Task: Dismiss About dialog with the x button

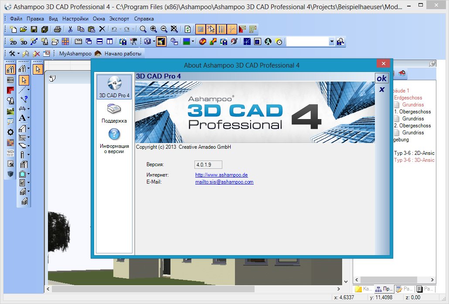Action: coord(382,89)
